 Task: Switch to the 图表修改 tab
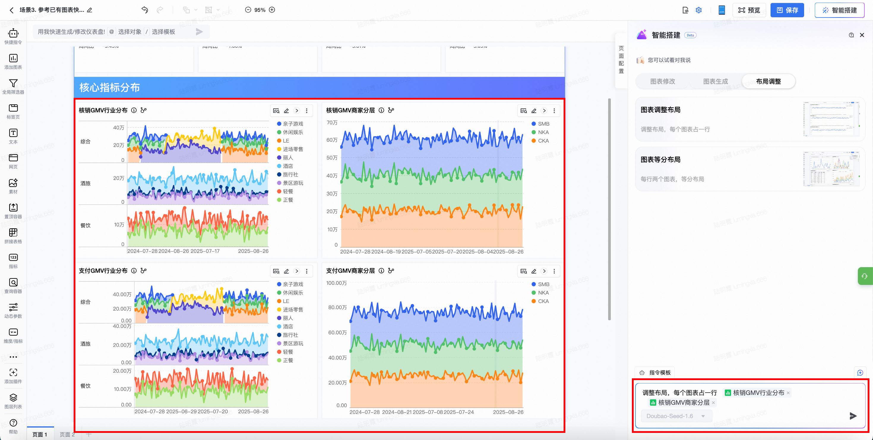pos(662,82)
